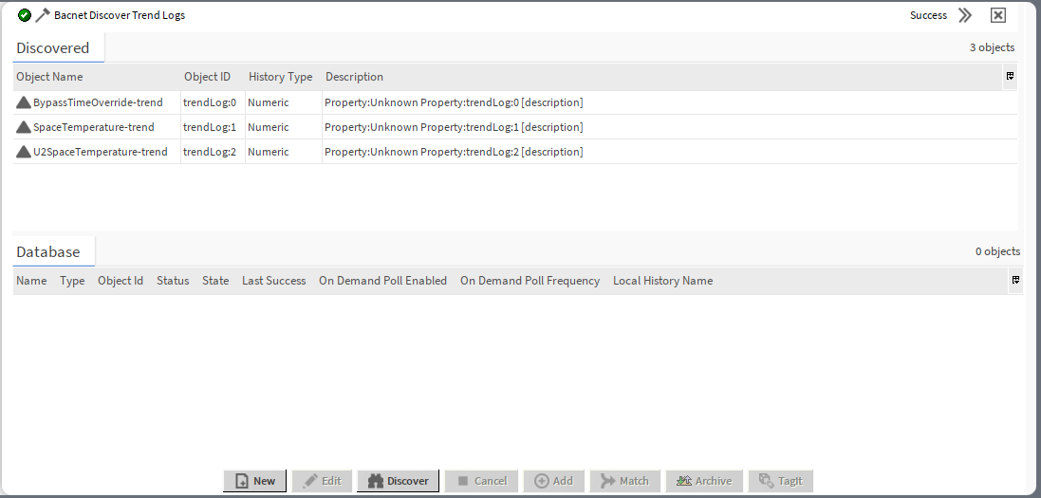This screenshot has width=1041, height=498.
Task: Sort Database by Last Success column
Action: coord(273,281)
